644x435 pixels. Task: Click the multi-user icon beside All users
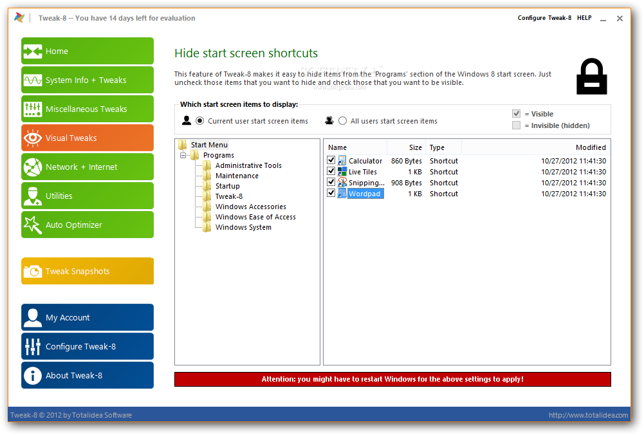329,120
